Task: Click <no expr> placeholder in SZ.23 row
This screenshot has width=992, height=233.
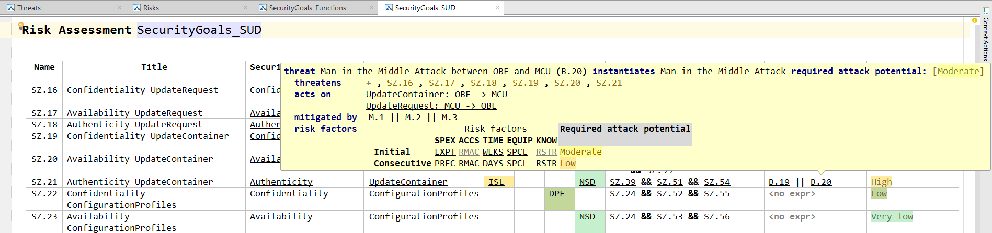Action: (792, 216)
